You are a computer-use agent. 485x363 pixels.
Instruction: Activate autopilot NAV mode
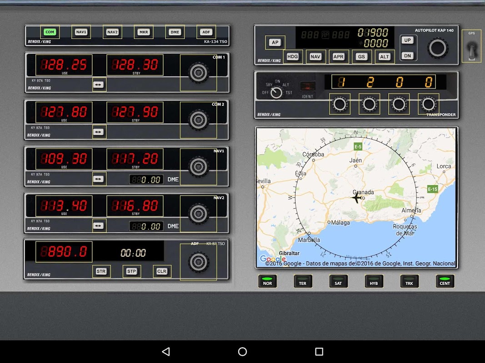(315, 56)
